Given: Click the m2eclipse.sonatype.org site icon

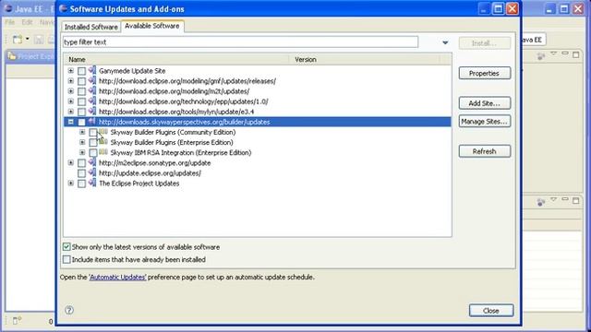Looking at the screenshot, I should [x=92, y=162].
